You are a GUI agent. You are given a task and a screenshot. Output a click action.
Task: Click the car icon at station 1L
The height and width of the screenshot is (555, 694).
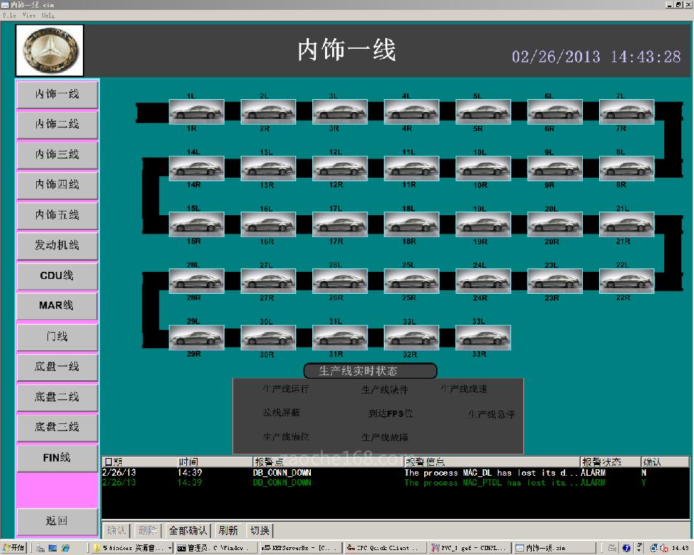coord(196,111)
